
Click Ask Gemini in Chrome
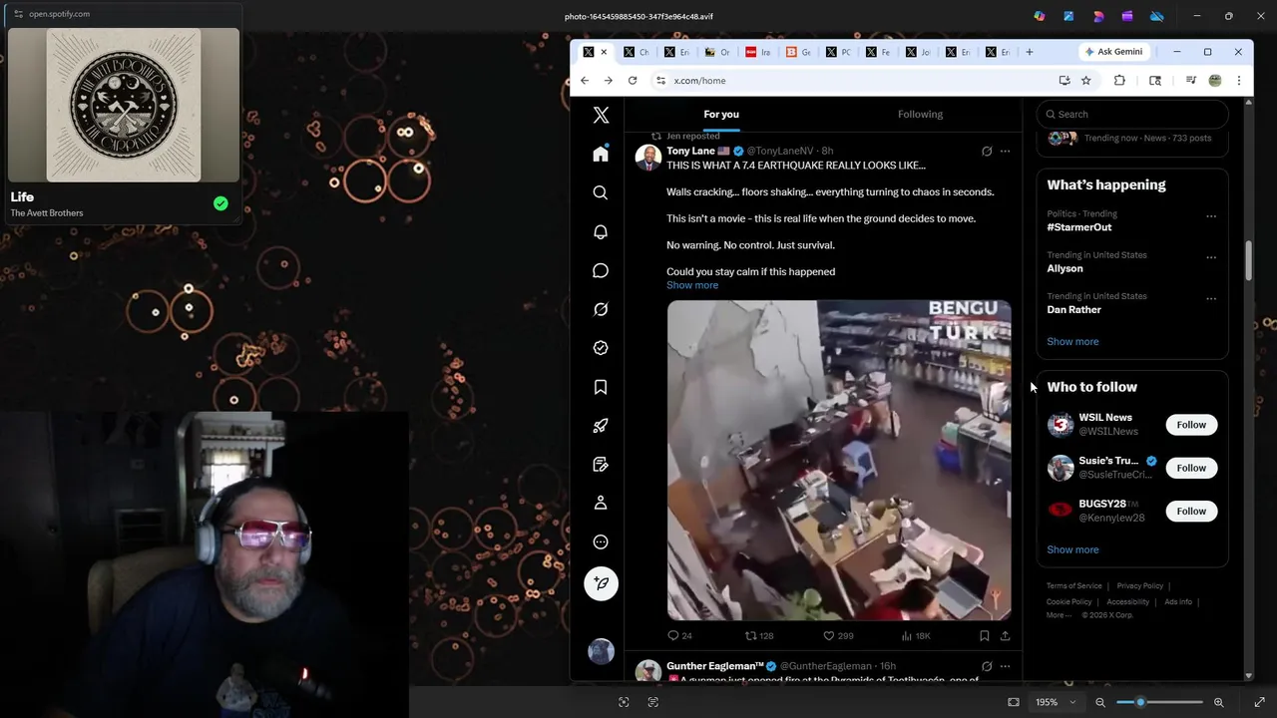[1113, 52]
